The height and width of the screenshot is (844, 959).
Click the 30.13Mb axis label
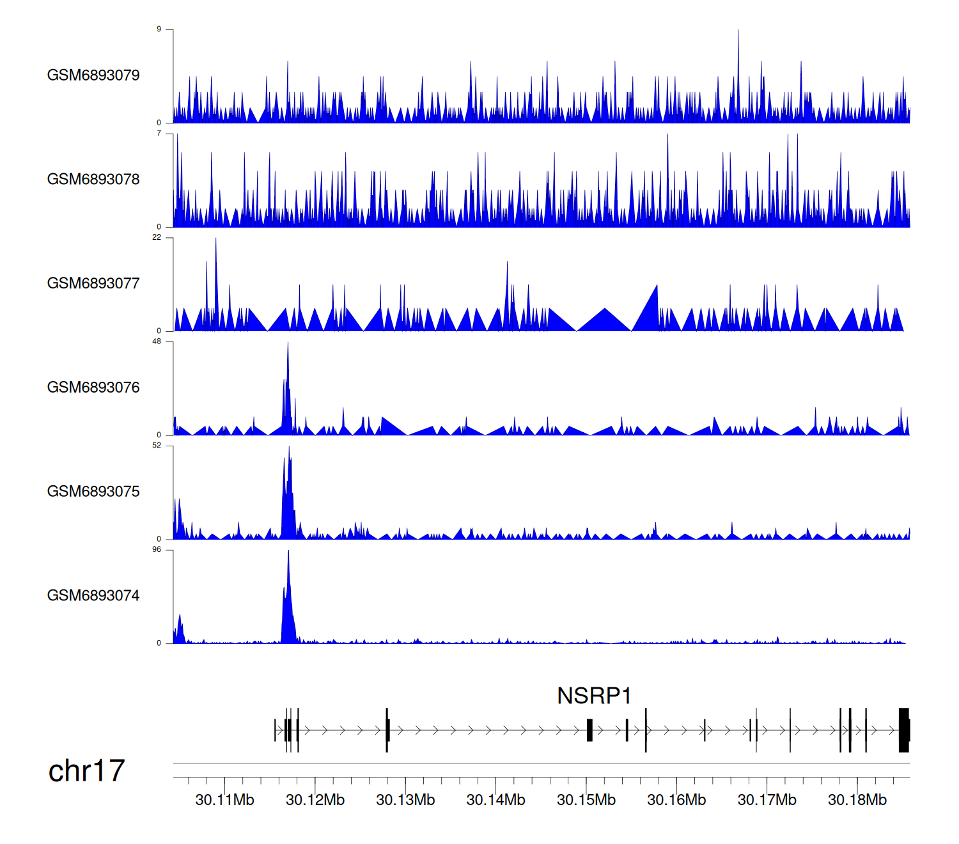point(405,800)
